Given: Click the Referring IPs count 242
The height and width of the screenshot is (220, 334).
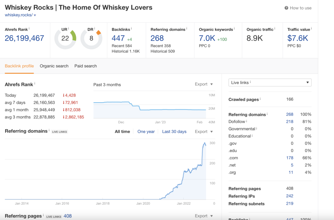Looking at the screenshot, I should click(290, 196).
